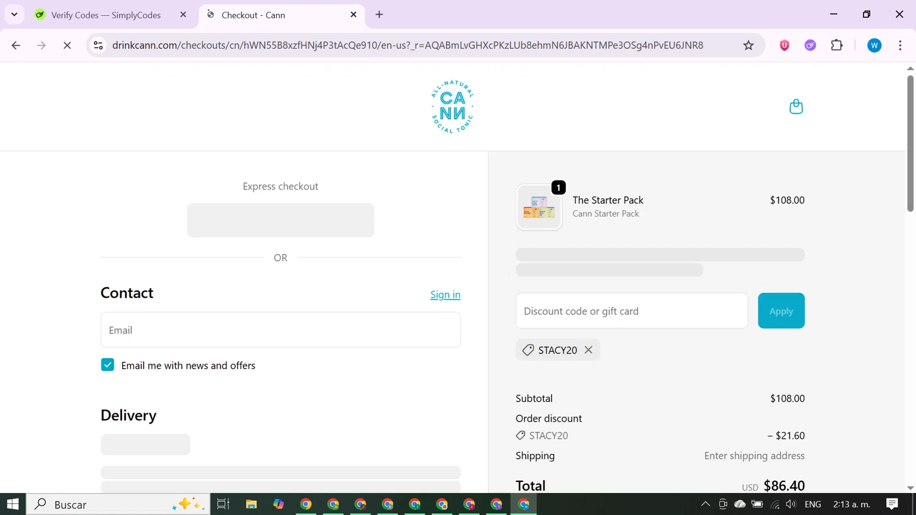Open the Bitwarden shield extension
The image size is (916, 515).
785,45
